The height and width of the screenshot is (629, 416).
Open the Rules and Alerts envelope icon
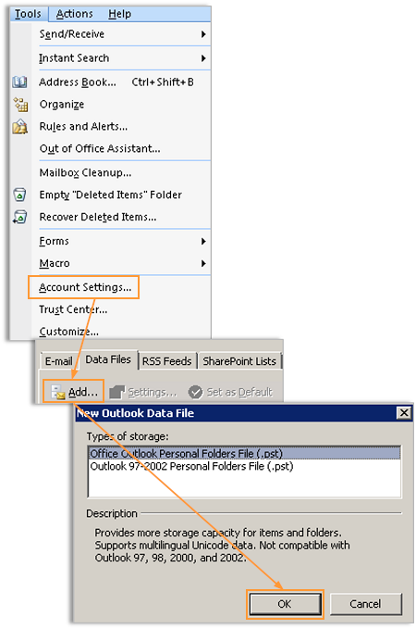[20, 127]
